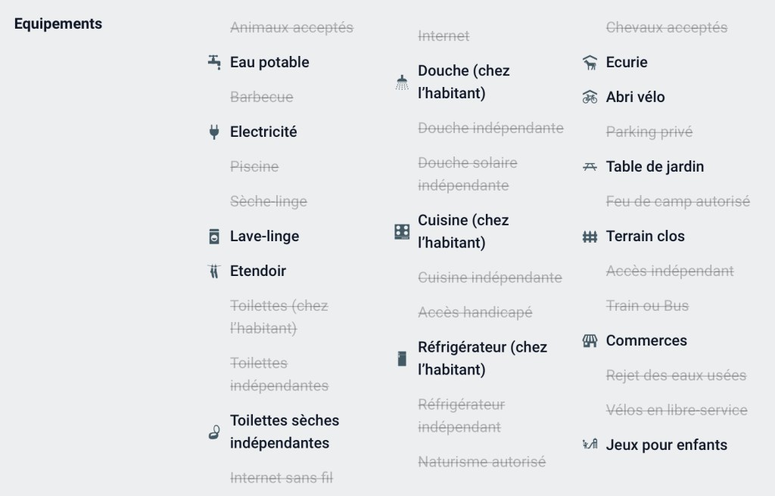This screenshot has width=775, height=496.
Task: Click the dry toilet icon
Action: [214, 432]
